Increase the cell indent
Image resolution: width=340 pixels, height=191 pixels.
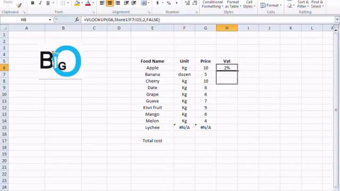coord(134,3)
